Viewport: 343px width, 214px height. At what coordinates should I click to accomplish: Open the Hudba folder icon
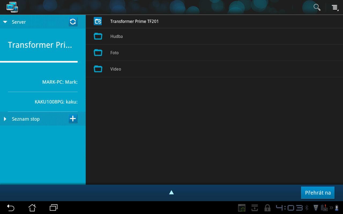pos(98,36)
